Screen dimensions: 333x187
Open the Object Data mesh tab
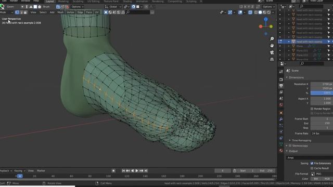(x=281, y=144)
